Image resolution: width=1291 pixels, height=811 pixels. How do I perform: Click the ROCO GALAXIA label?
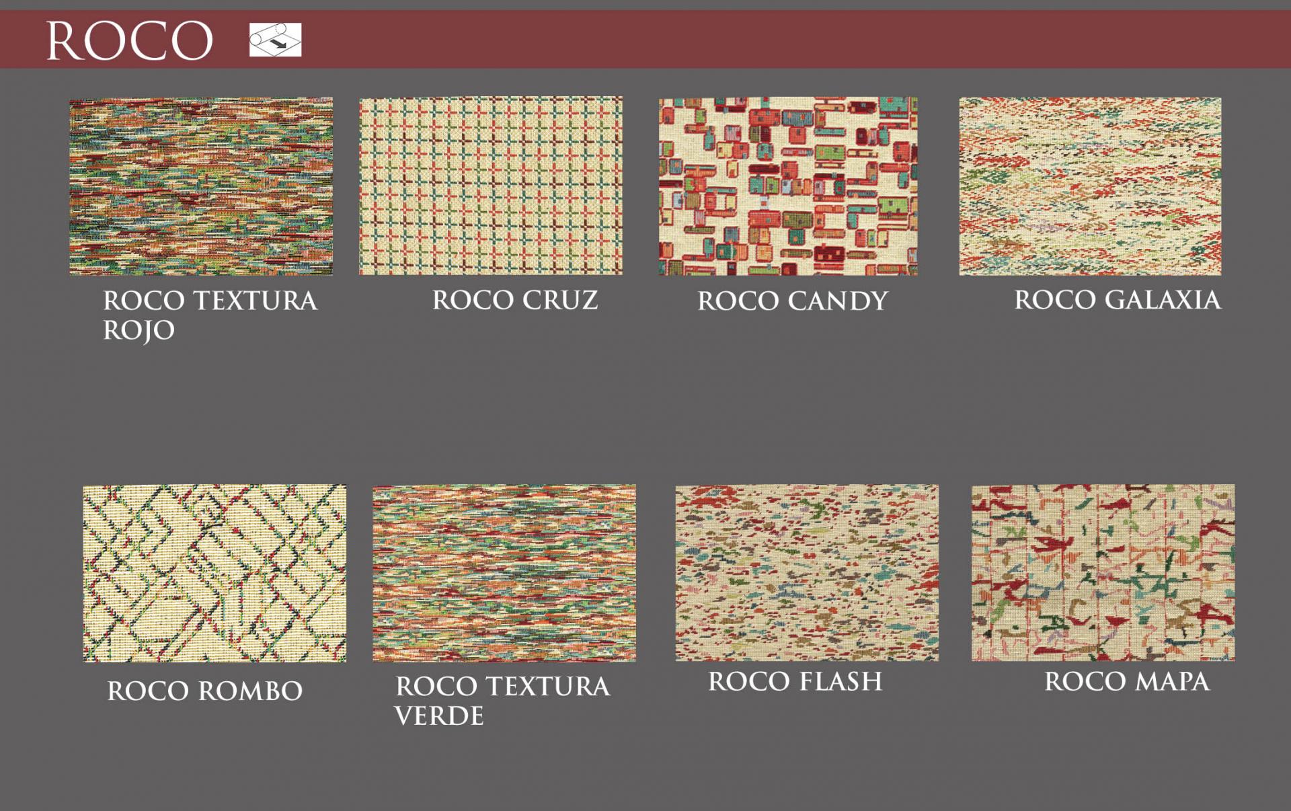(1118, 300)
